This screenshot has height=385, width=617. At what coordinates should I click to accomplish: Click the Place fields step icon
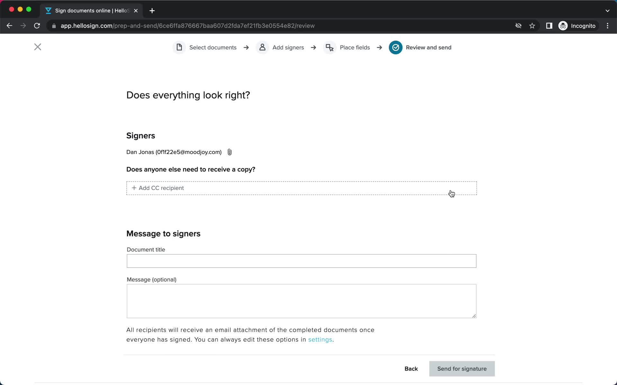tap(330, 47)
